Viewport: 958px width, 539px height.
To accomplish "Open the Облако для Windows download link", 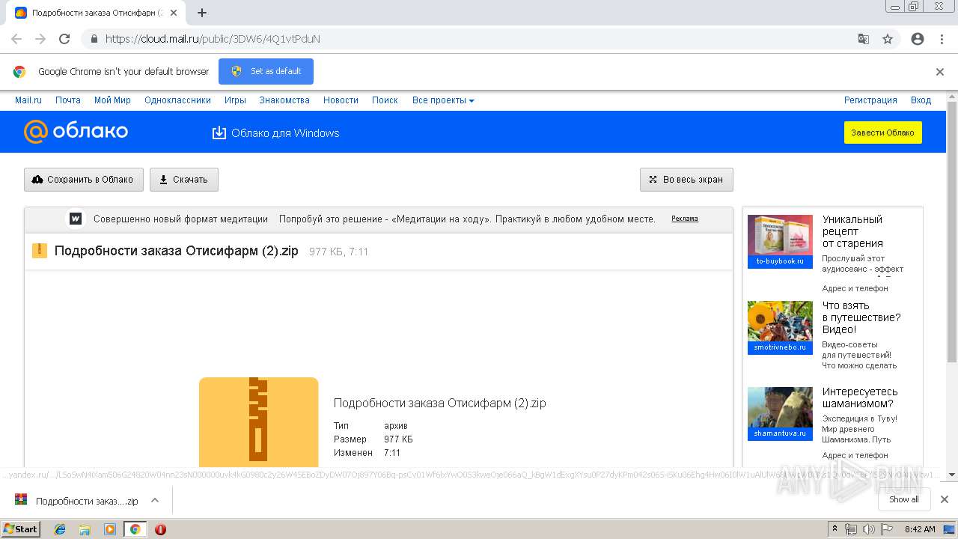I will pos(276,133).
